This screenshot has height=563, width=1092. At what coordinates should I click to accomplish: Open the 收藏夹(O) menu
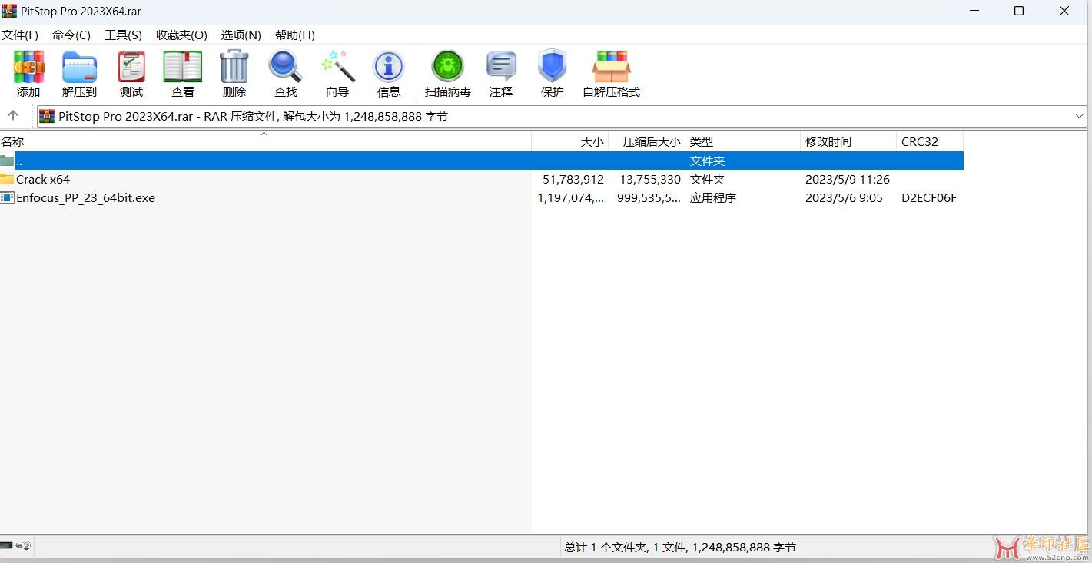click(181, 35)
